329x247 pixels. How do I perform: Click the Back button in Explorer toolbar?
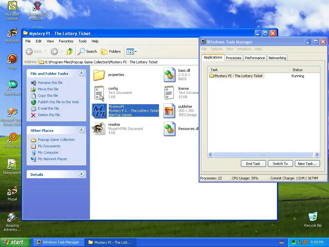point(33,51)
